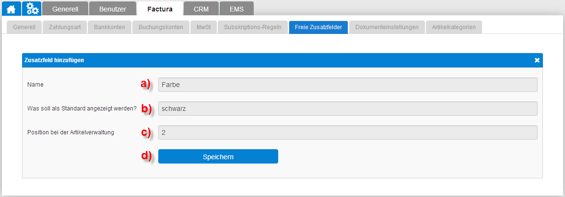Select the MwSt sub-tab

203,27
